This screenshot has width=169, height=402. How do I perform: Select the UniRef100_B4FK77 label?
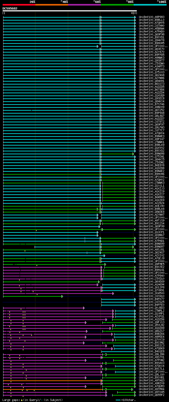152,299
